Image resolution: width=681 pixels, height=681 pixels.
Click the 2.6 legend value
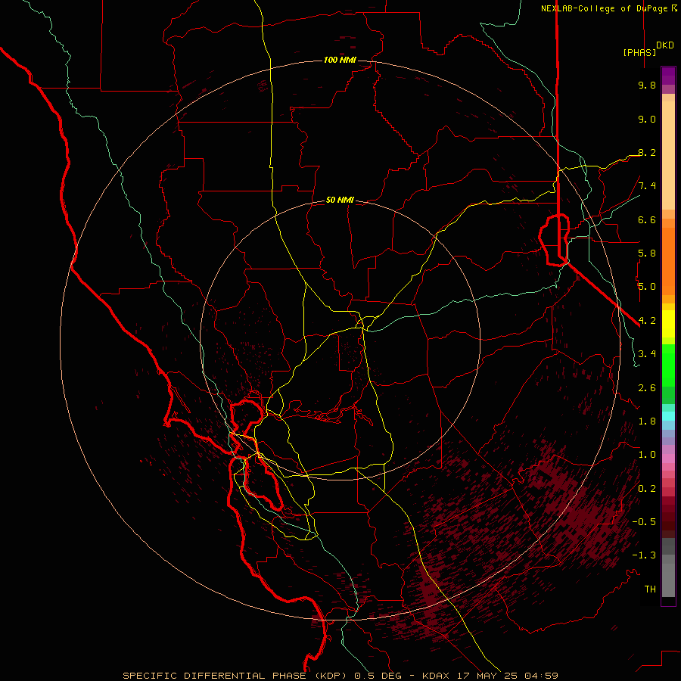pos(647,388)
